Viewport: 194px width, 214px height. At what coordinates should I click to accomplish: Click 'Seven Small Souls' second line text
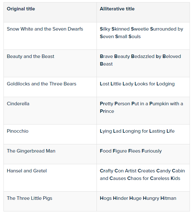[x=120, y=37]
